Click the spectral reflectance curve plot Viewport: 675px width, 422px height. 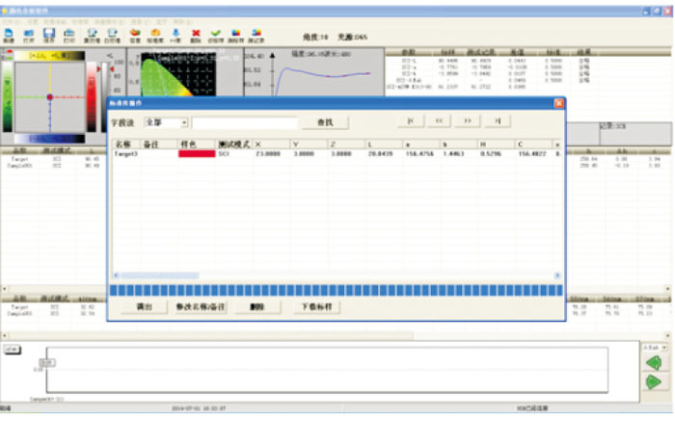click(315, 73)
